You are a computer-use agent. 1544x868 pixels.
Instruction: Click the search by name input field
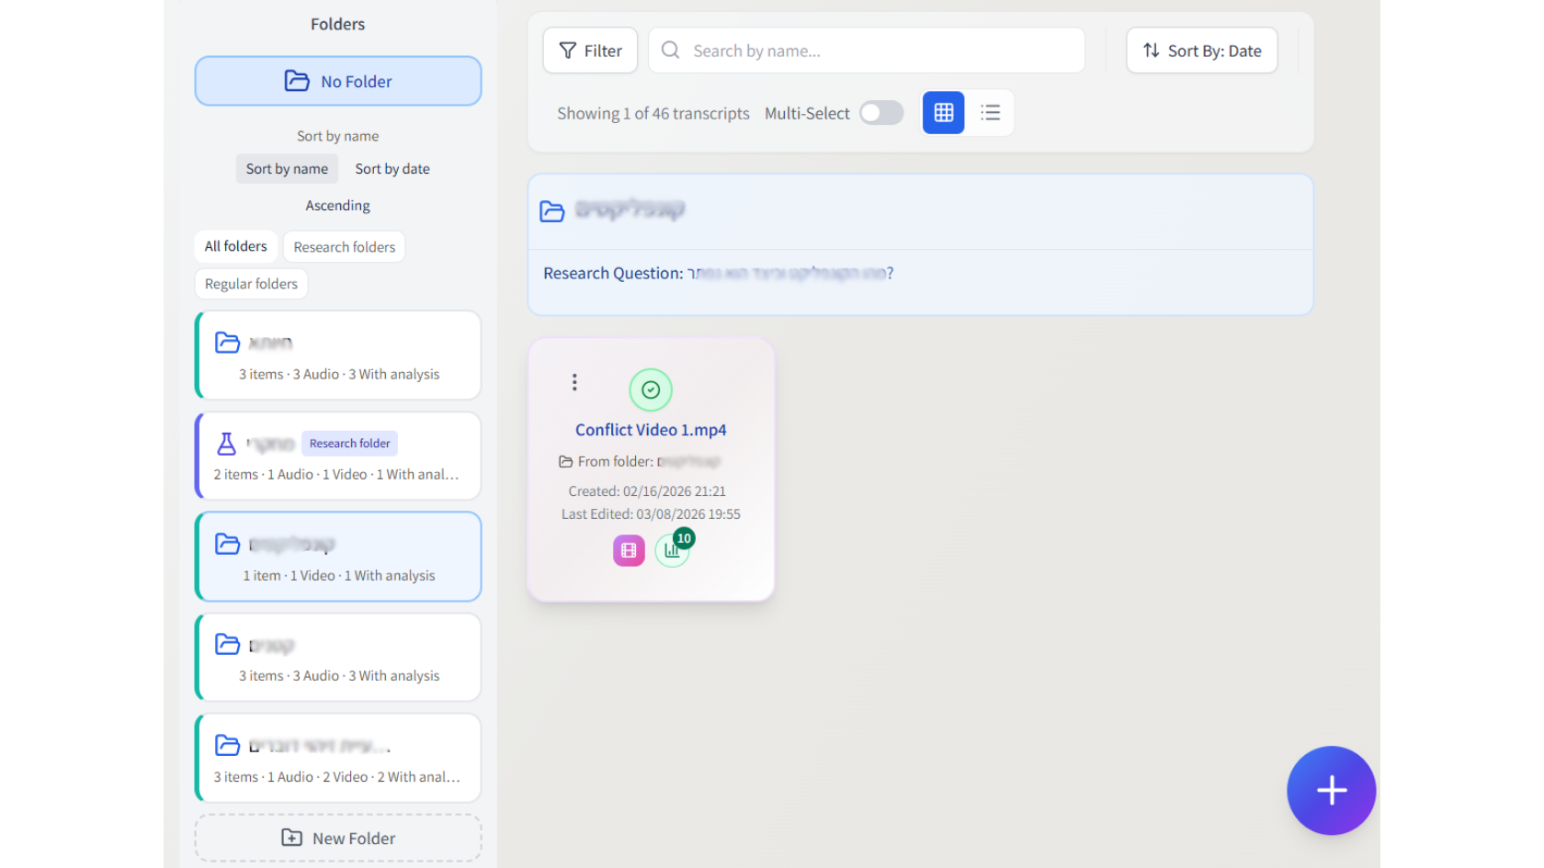tap(865, 51)
